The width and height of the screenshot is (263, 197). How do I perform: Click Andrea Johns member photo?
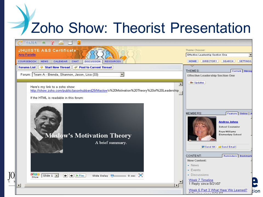[x=202, y=129]
